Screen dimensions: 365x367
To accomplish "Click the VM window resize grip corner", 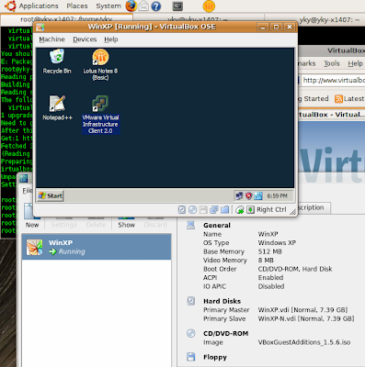I will click(x=293, y=211).
